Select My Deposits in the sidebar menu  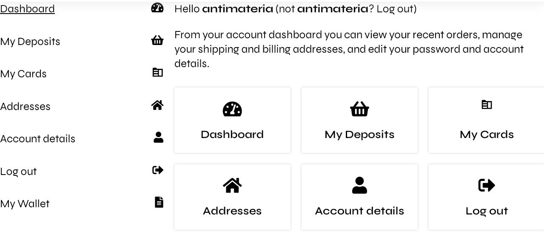point(30,42)
